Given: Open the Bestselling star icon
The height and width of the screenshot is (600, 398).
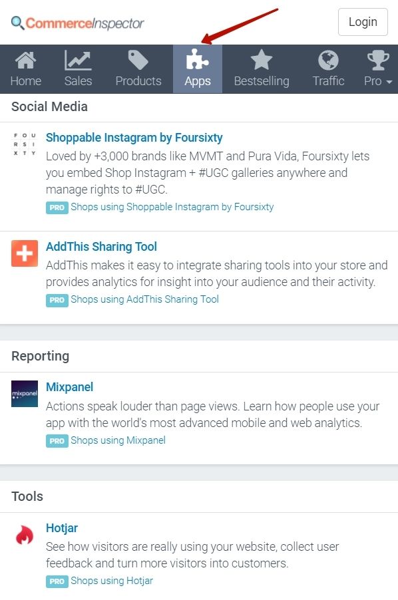Looking at the screenshot, I should pyautogui.click(x=262, y=60).
